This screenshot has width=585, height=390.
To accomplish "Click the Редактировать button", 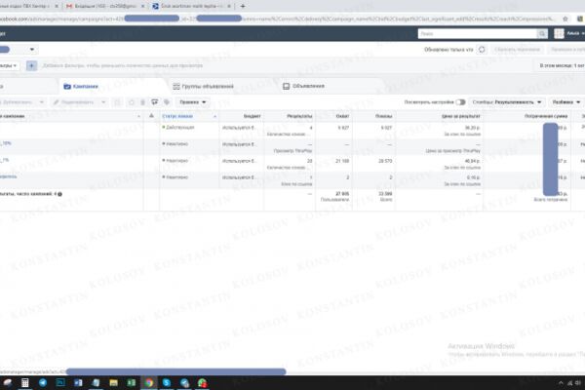I will (x=74, y=102).
